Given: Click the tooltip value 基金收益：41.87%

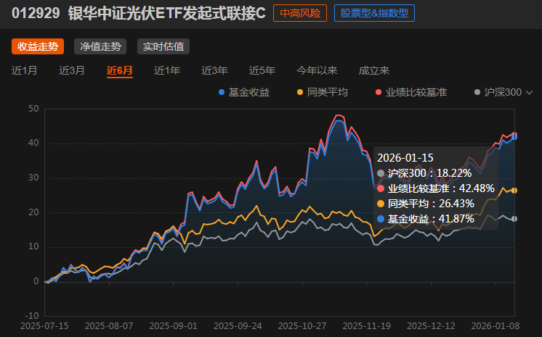Looking at the screenshot, I should tap(425, 219).
